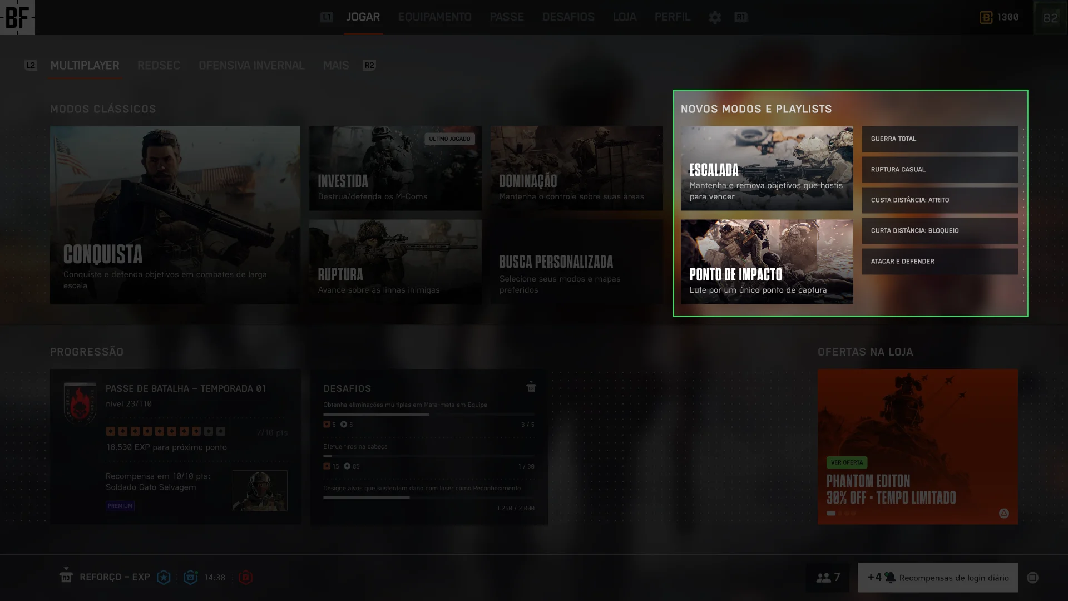Select the REDSEC sub-tab

coord(159,66)
